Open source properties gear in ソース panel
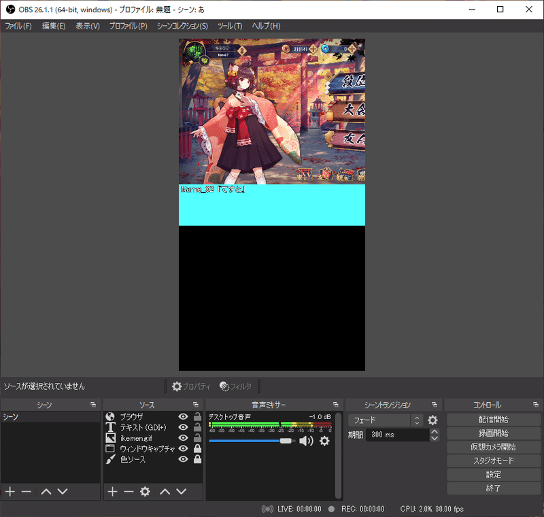The image size is (544, 517). (x=145, y=491)
